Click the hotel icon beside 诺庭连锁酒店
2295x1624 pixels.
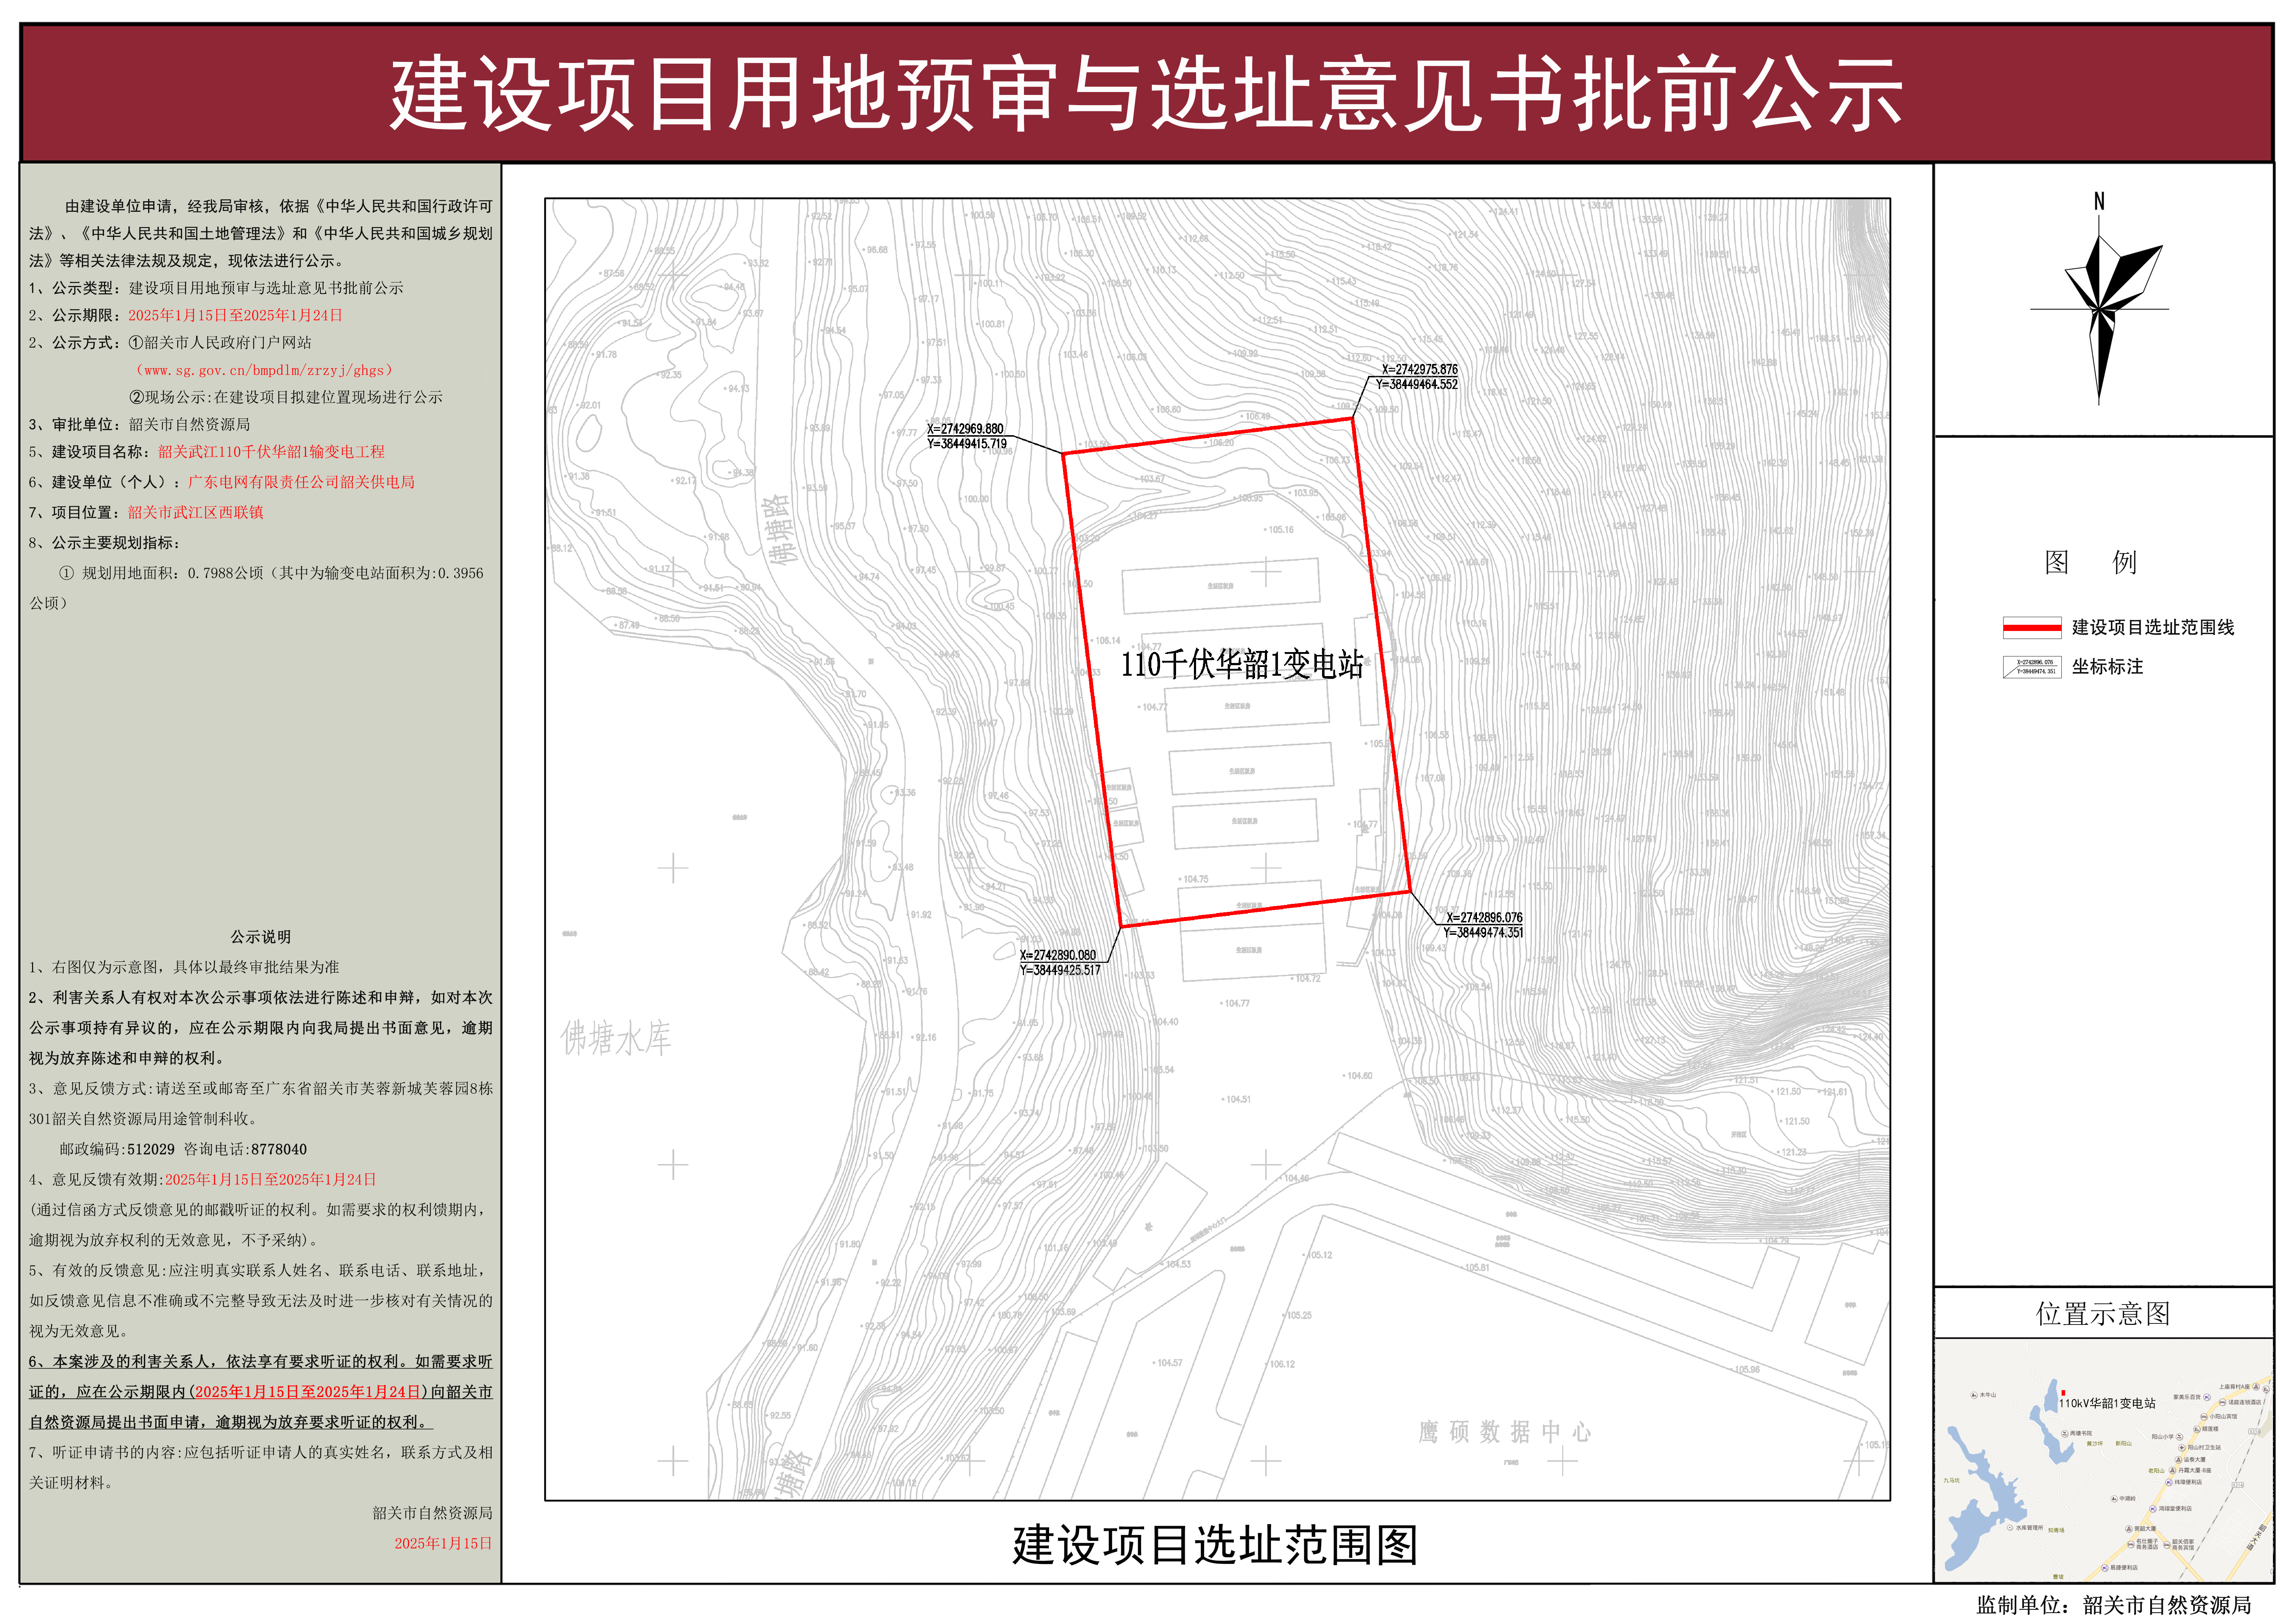coord(2222,1402)
